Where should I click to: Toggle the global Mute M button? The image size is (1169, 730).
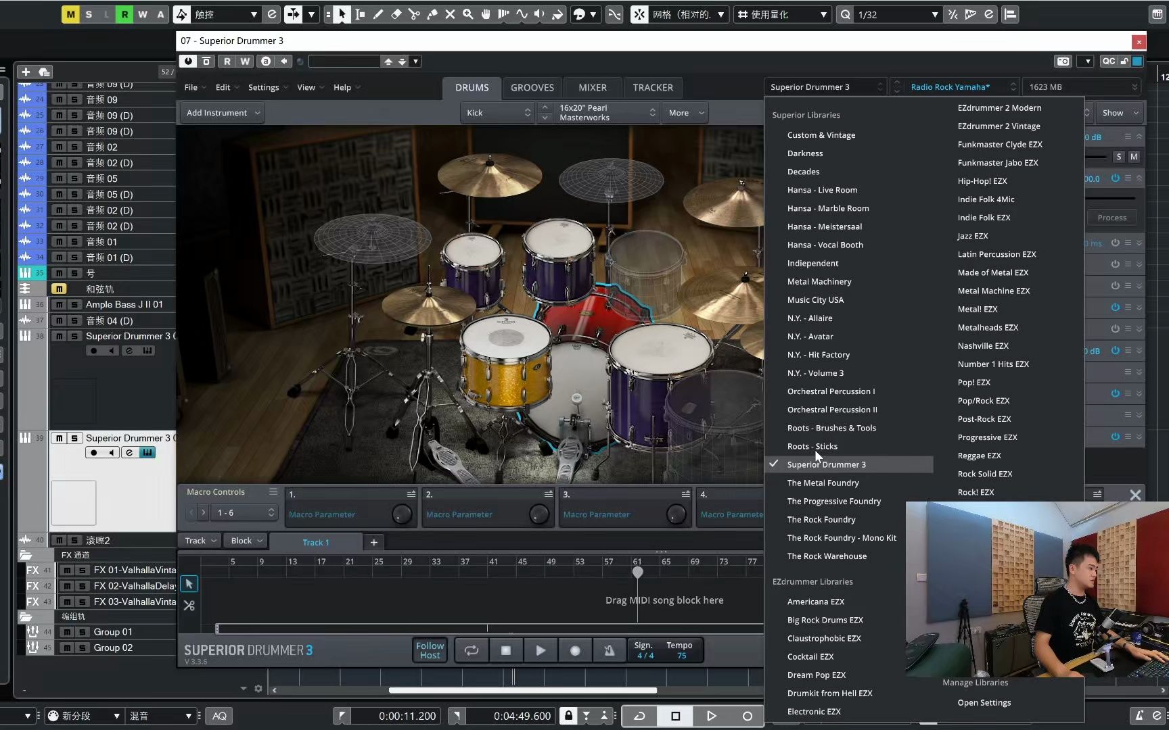pyautogui.click(x=71, y=14)
